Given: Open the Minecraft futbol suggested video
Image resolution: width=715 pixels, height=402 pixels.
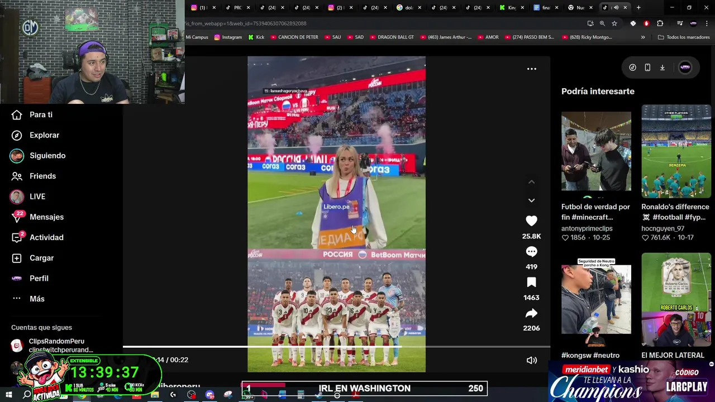Looking at the screenshot, I should coord(596,151).
